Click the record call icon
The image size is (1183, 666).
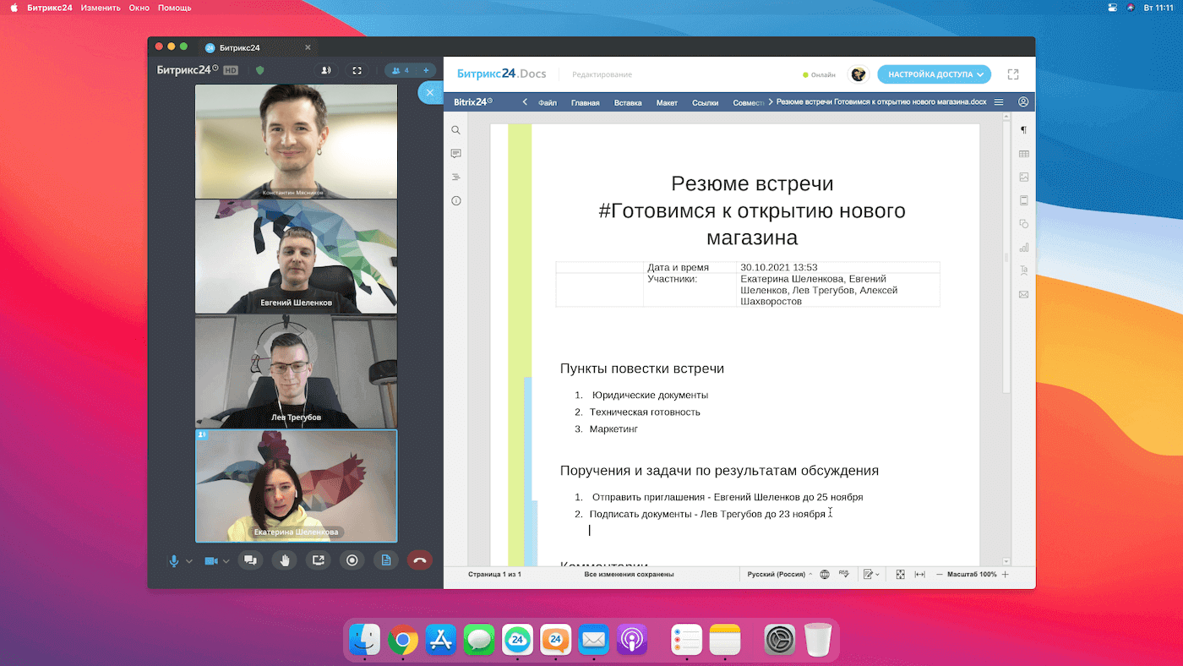coord(352,560)
